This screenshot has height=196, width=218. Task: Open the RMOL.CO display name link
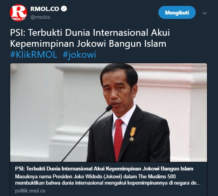click(x=45, y=9)
